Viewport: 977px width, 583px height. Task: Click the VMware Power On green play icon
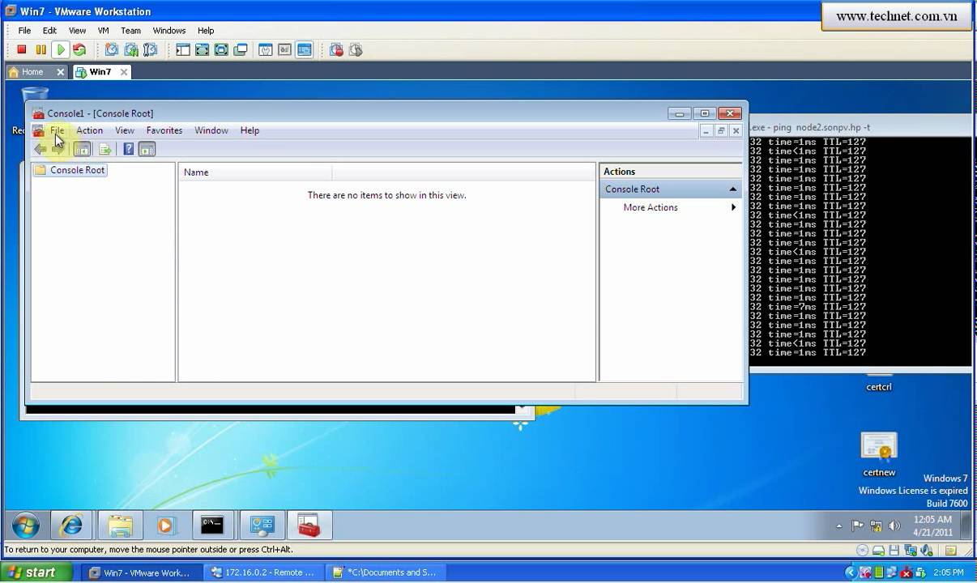(60, 50)
